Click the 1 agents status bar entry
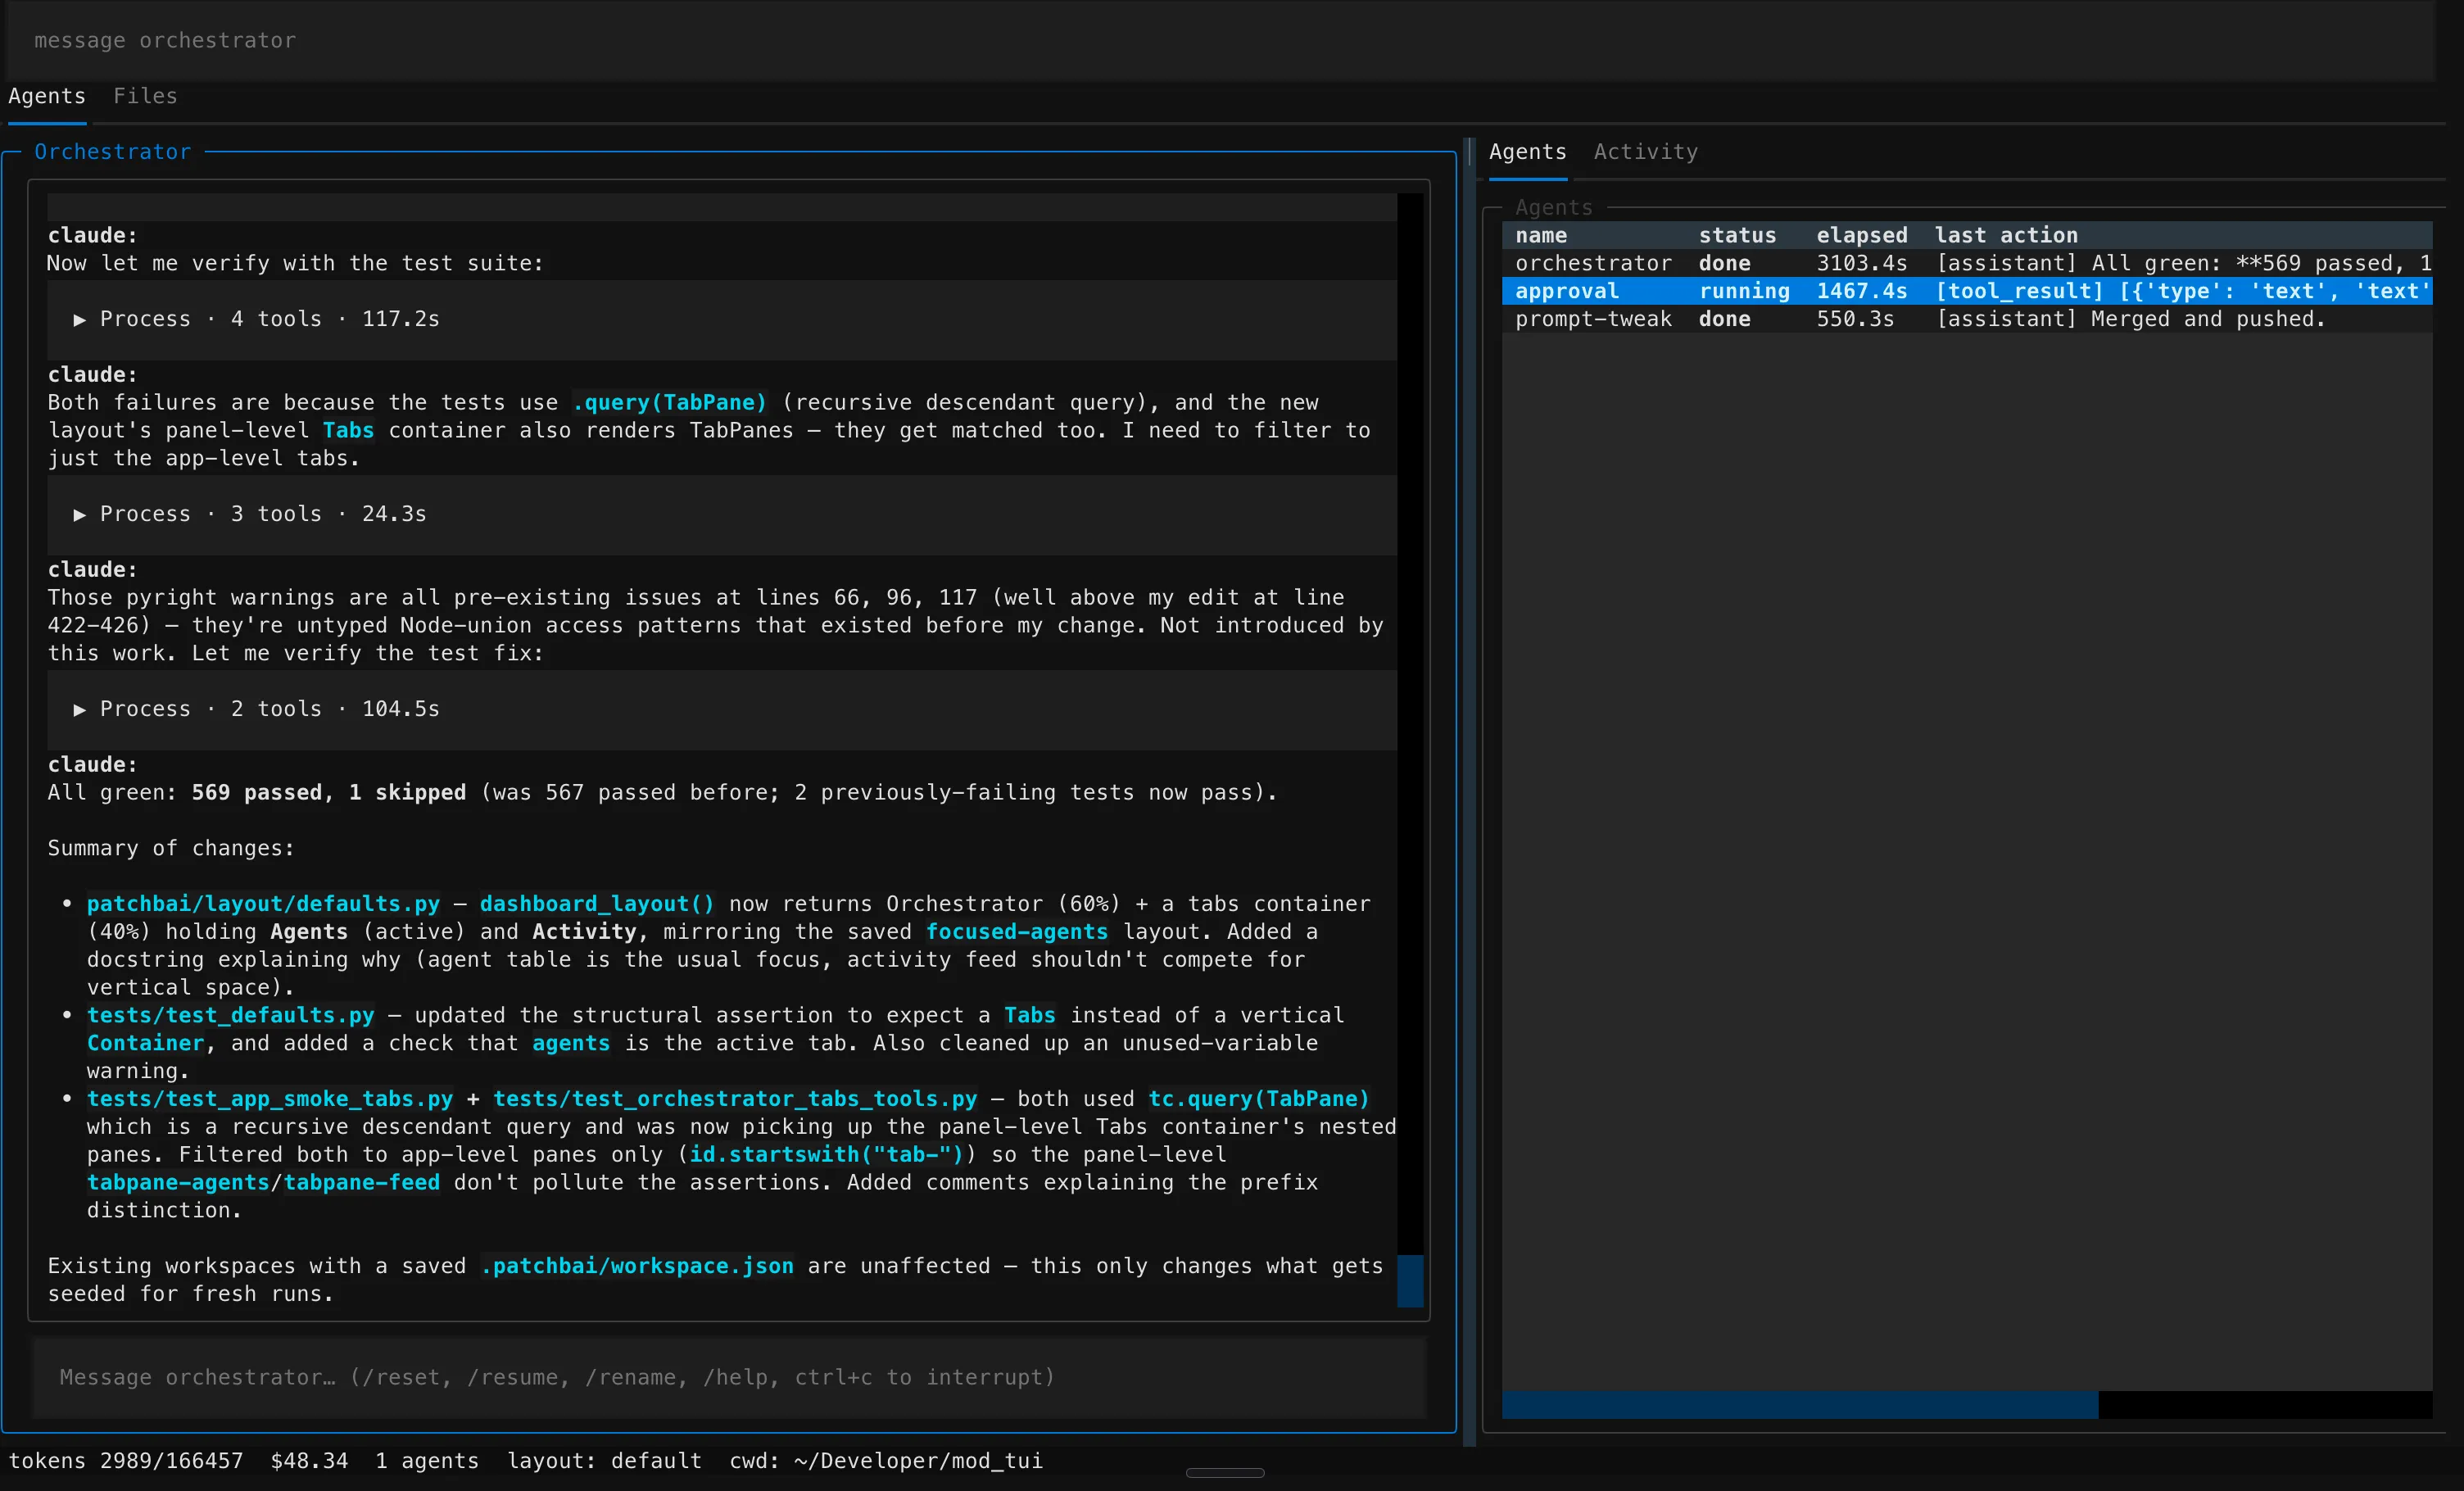2464x1491 pixels. tap(427, 1461)
